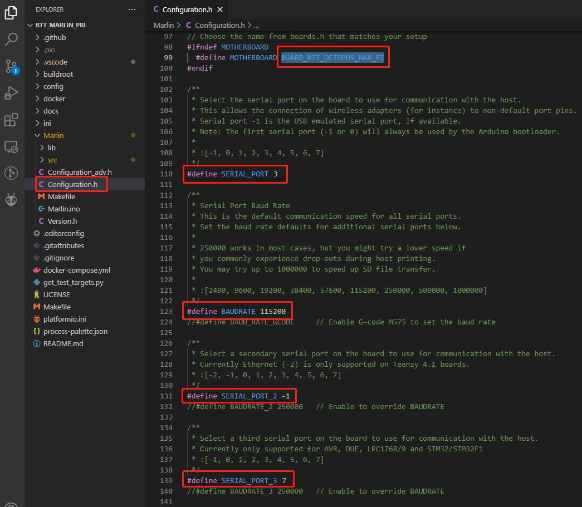Expand the .github folder
This screenshot has width=582, height=507.
tap(54, 37)
